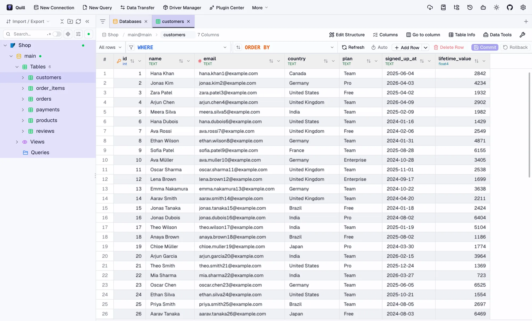
Task: Toggle light/dark theme sun icon
Action: pos(496,7)
